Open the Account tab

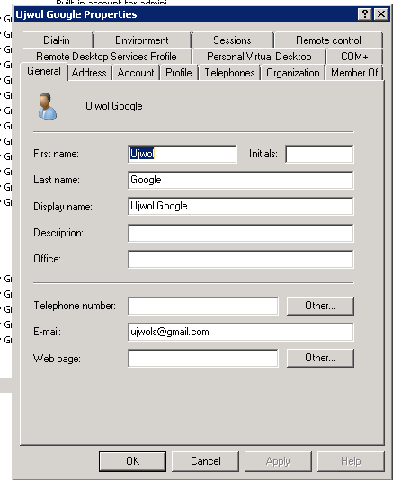(x=136, y=73)
